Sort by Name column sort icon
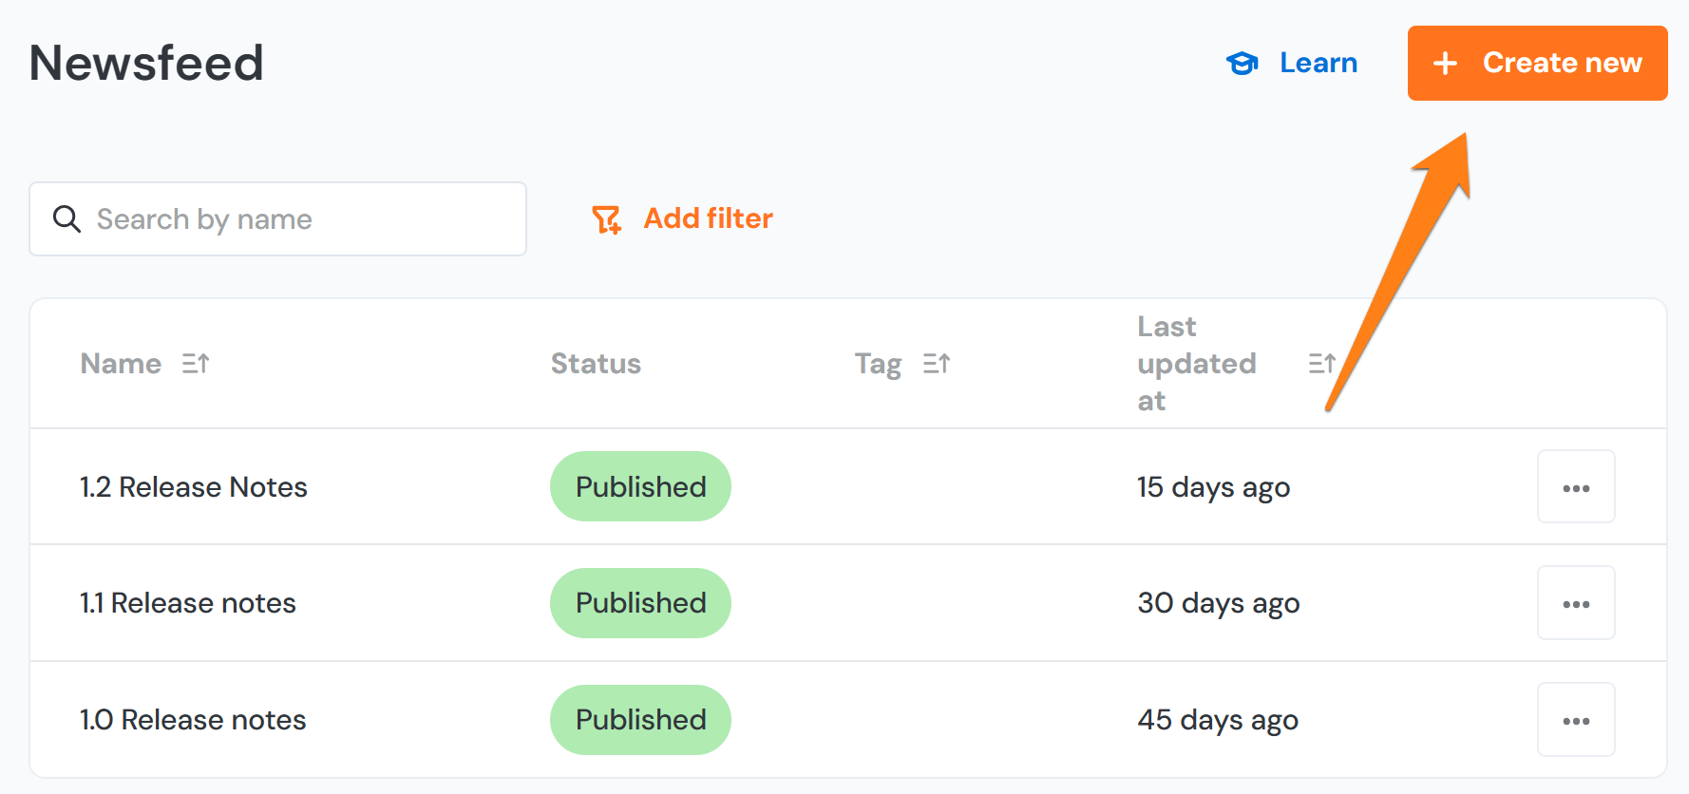This screenshot has height=794, width=1689. tap(196, 364)
